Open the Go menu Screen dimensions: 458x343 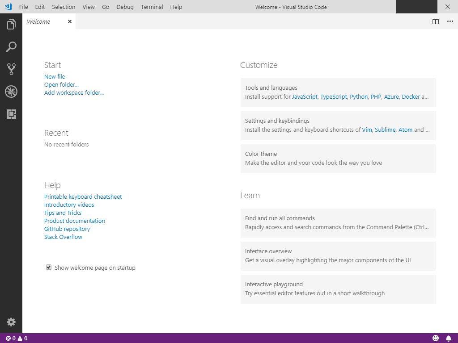click(106, 7)
